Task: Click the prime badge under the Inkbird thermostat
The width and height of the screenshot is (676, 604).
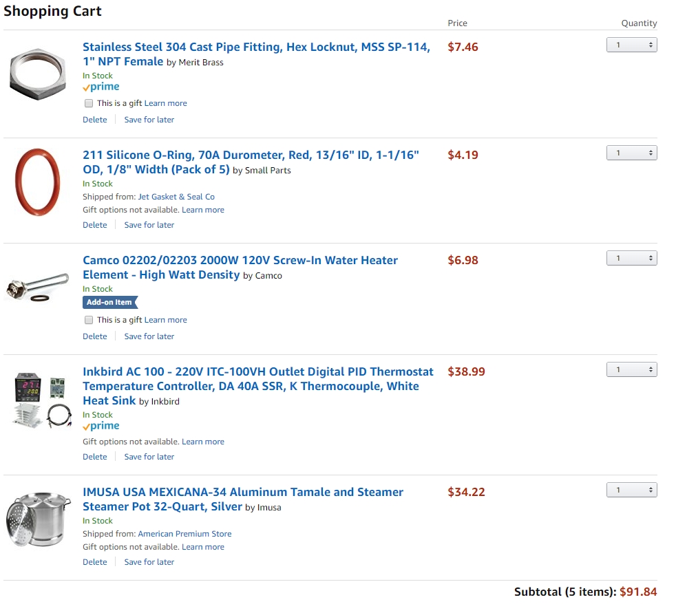Action: click(x=101, y=426)
